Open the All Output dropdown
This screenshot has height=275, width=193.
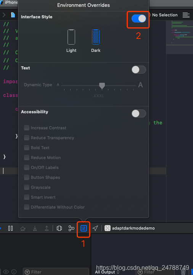tap(107, 272)
